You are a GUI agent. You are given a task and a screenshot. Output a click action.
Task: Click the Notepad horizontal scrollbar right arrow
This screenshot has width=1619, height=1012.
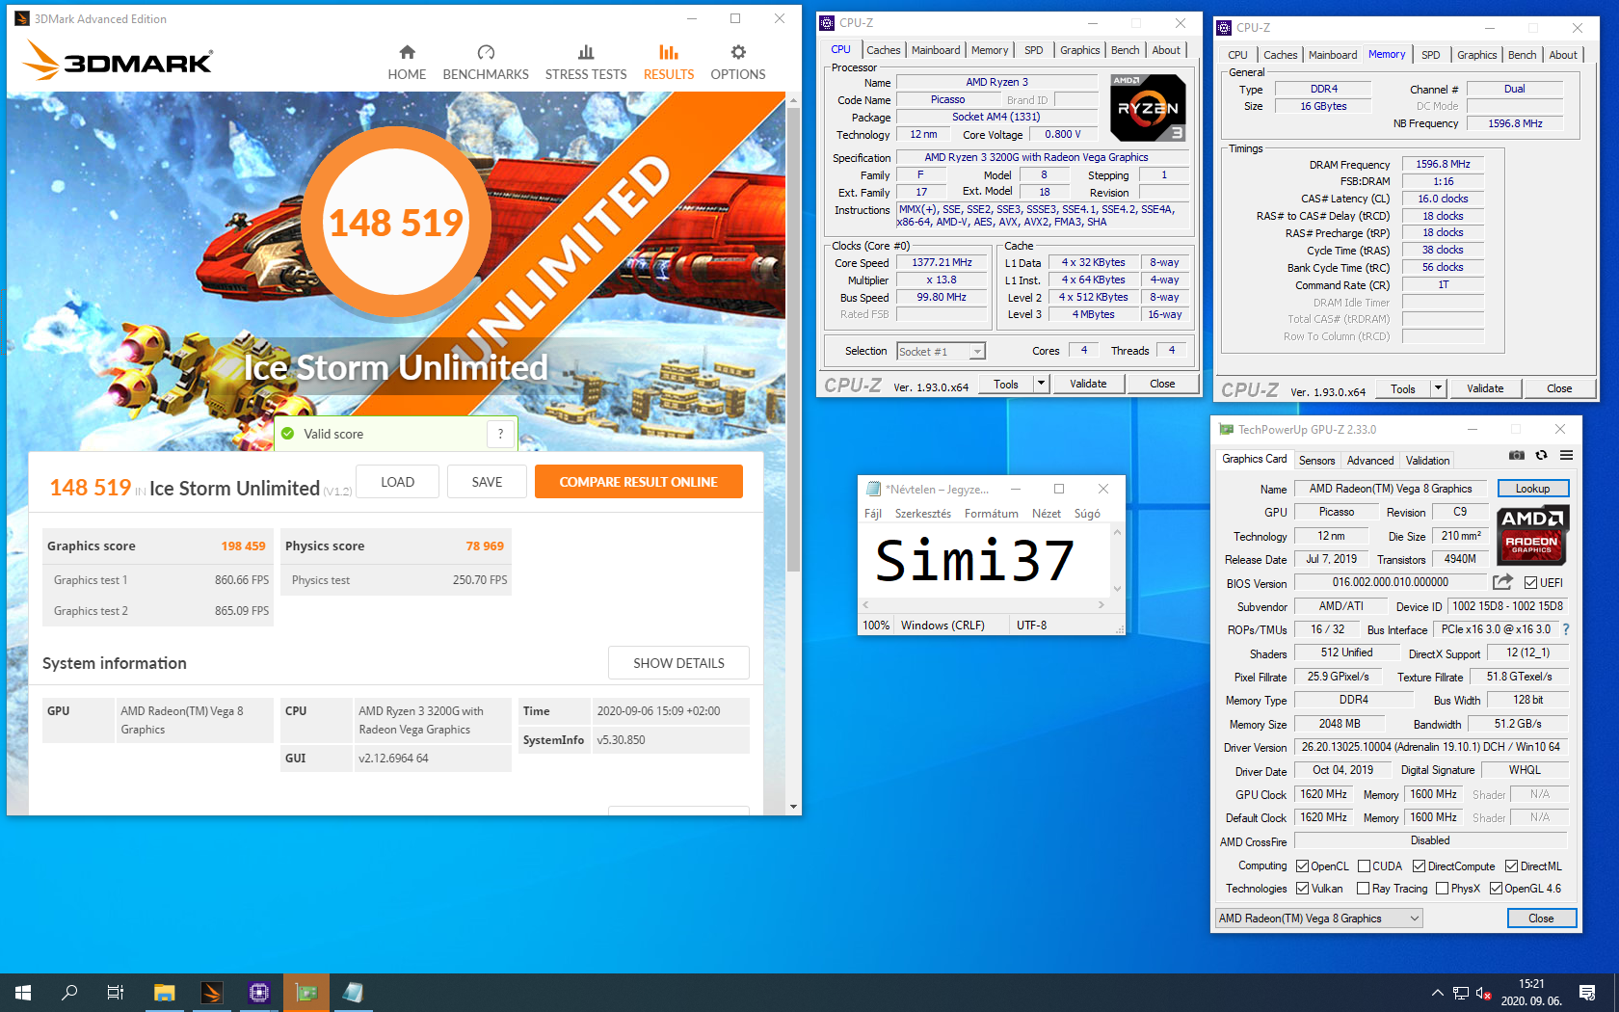point(1101,605)
